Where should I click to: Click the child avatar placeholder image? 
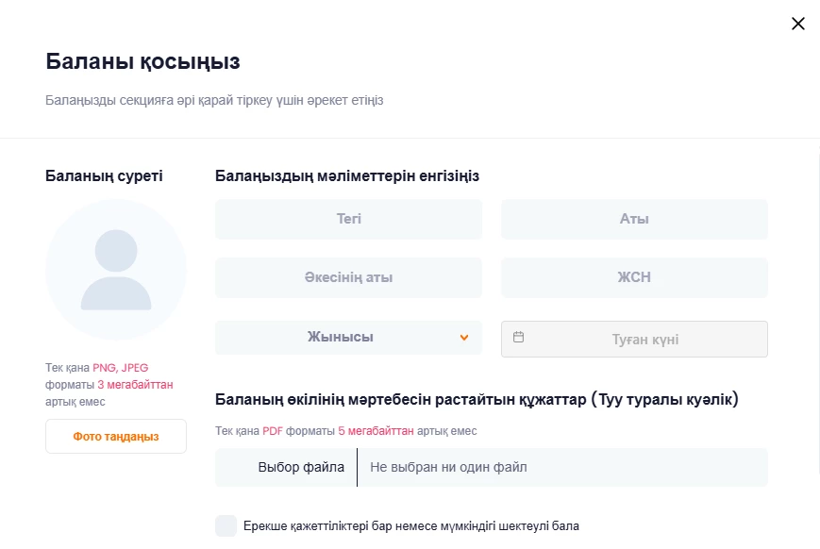pyautogui.click(x=116, y=269)
